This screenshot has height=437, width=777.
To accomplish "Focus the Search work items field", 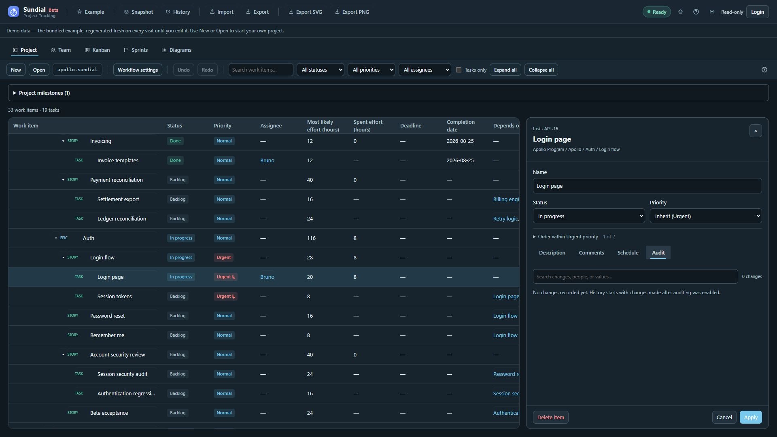I will pyautogui.click(x=261, y=70).
